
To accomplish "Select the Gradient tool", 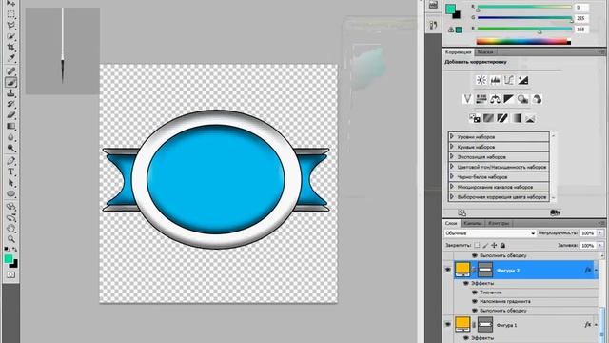I will click(x=10, y=126).
